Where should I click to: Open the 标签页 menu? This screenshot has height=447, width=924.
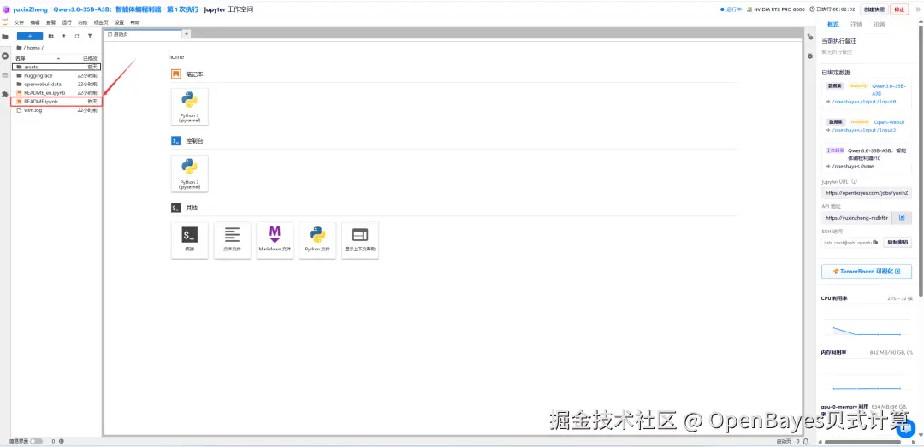coord(101,22)
